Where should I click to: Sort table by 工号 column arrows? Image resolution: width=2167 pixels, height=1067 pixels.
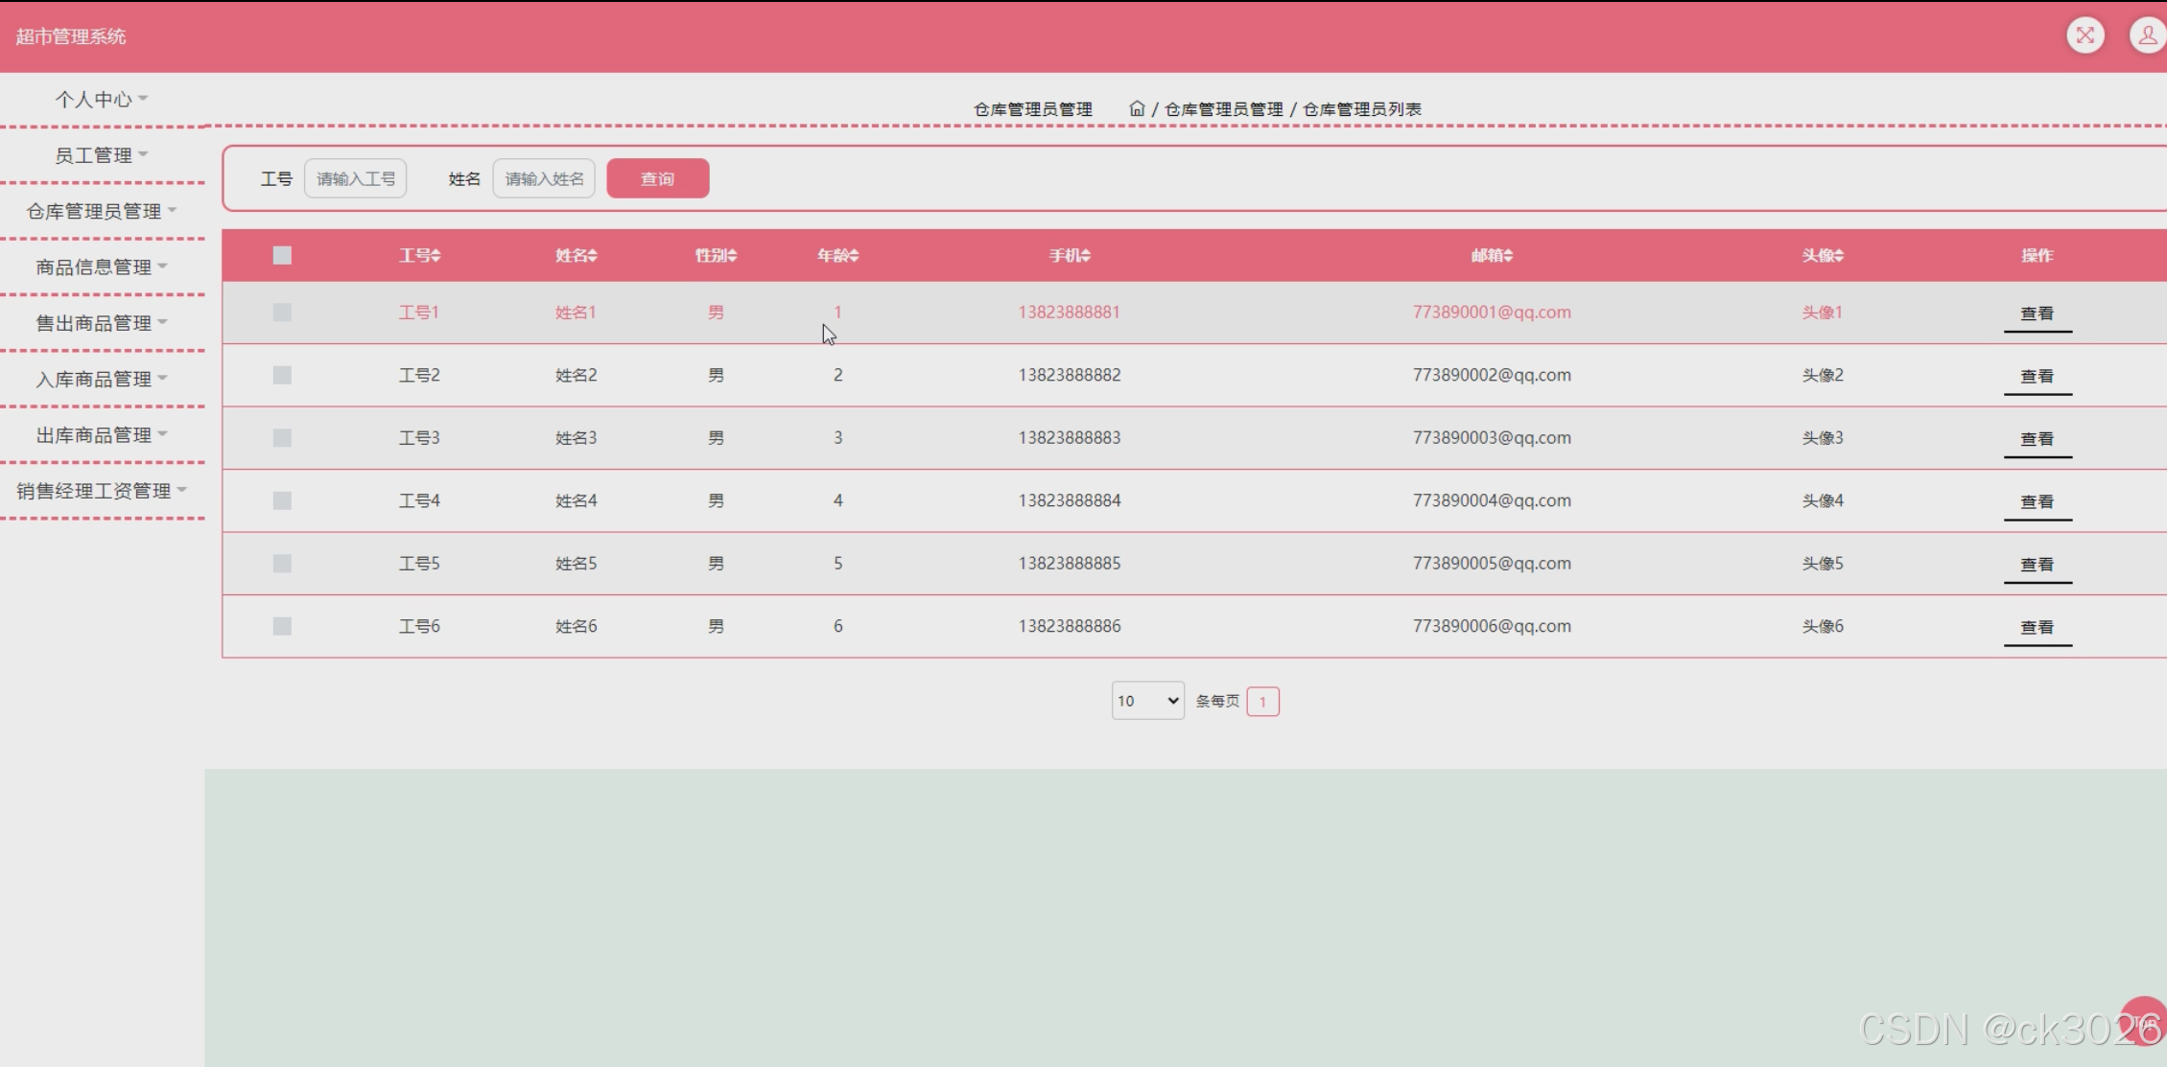coord(436,255)
